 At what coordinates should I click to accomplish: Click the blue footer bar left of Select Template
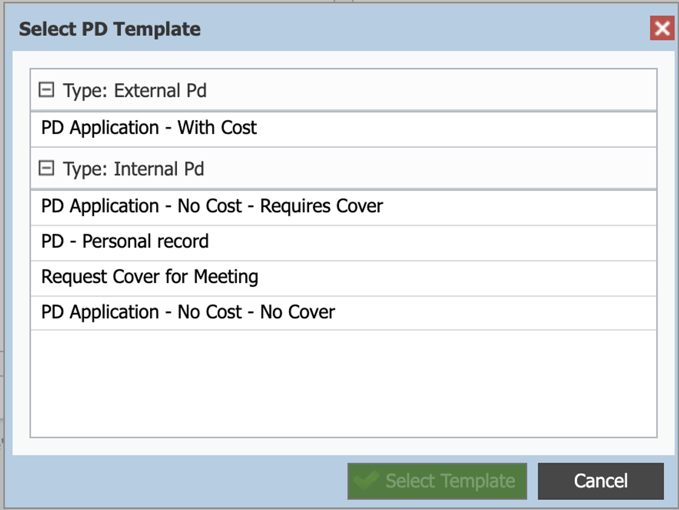181,481
